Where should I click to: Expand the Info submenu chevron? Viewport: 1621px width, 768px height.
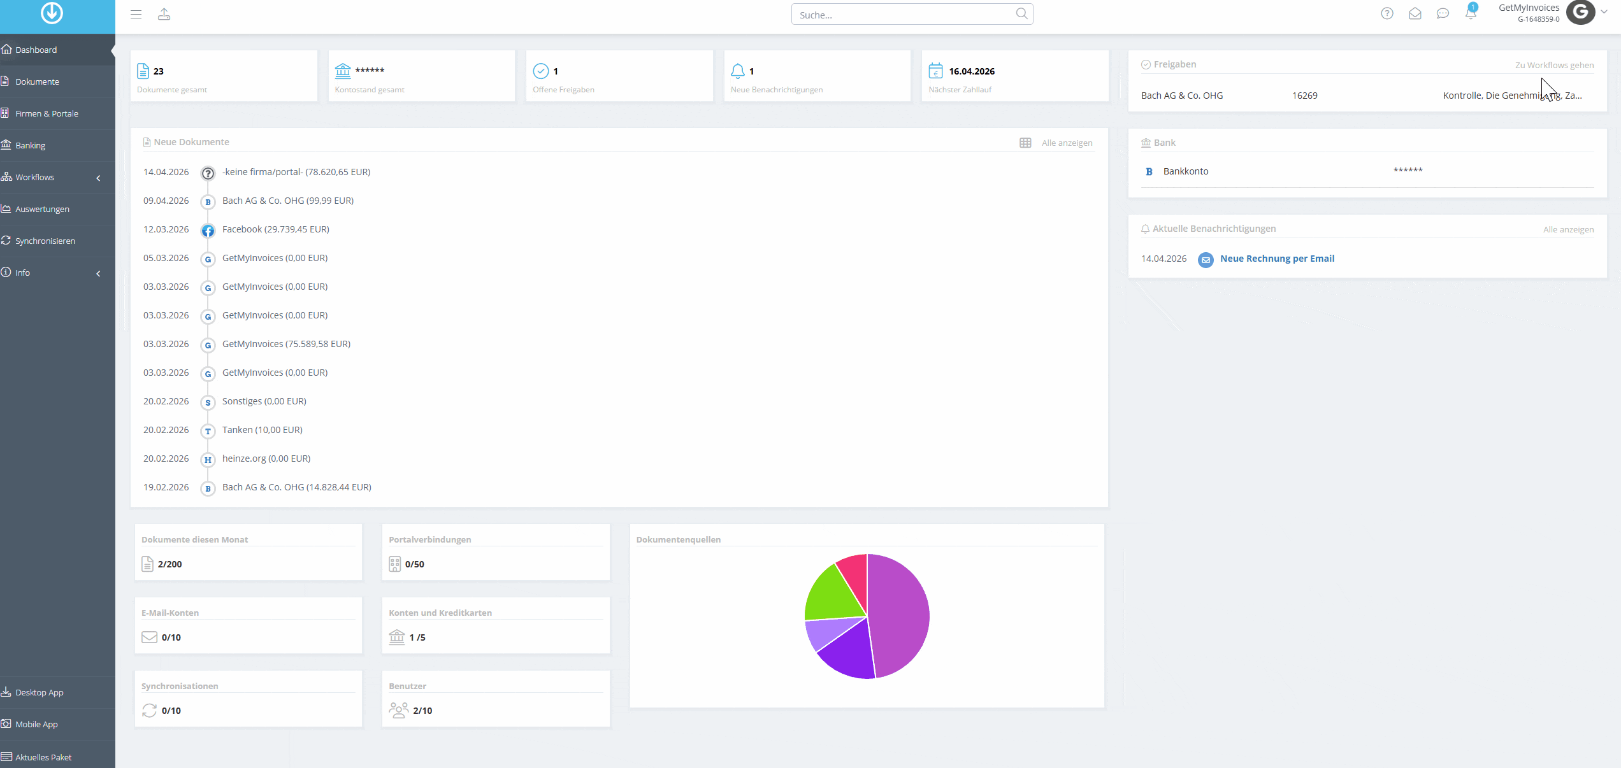point(98,273)
